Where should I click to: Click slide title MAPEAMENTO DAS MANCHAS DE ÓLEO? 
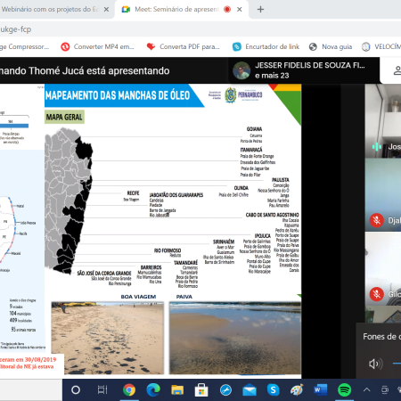tap(118, 95)
